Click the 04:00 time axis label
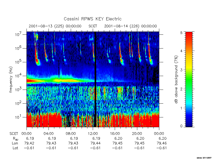Viewport: 212px width, 159px height. (x=48, y=134)
